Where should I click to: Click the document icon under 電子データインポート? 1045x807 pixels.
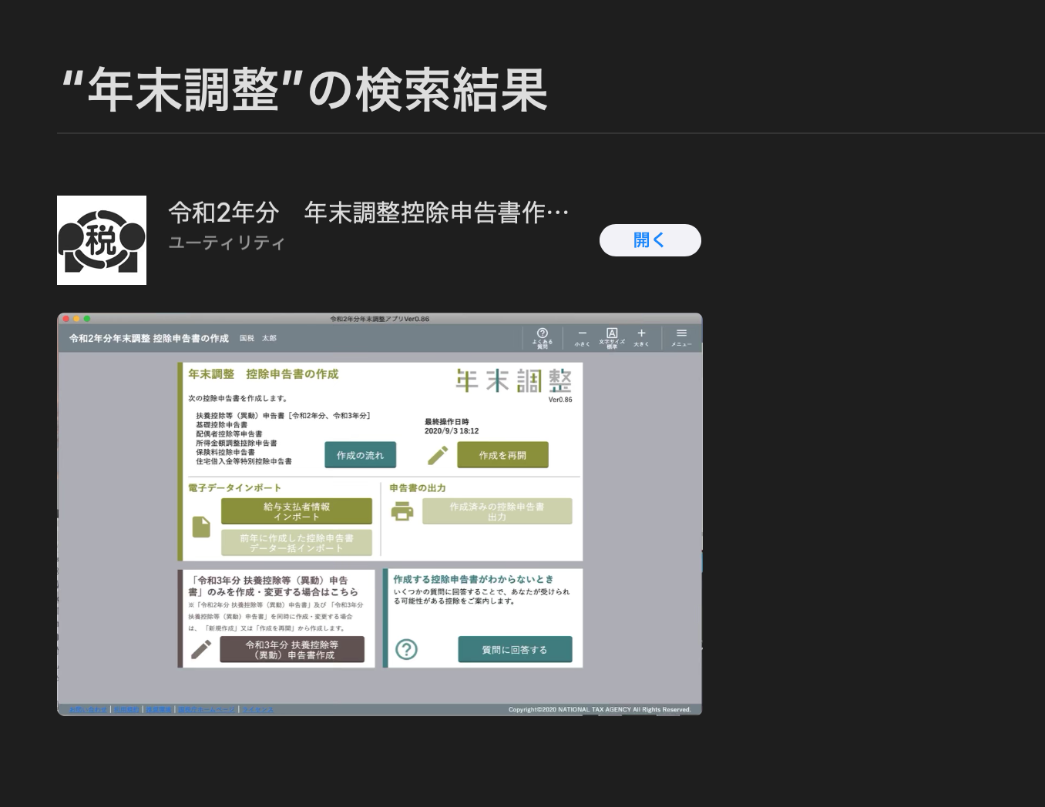point(201,527)
